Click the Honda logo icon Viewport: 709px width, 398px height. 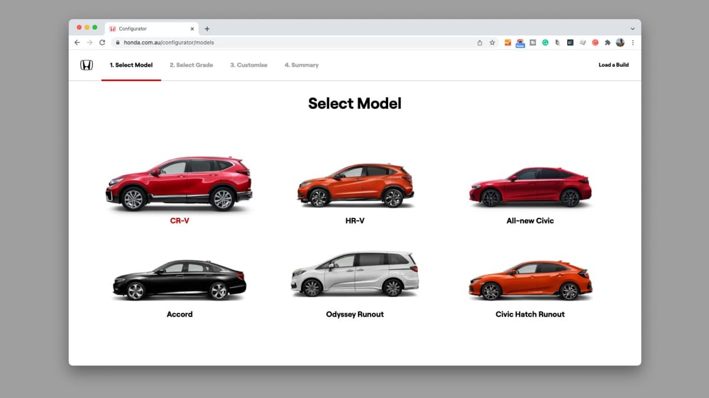click(87, 65)
